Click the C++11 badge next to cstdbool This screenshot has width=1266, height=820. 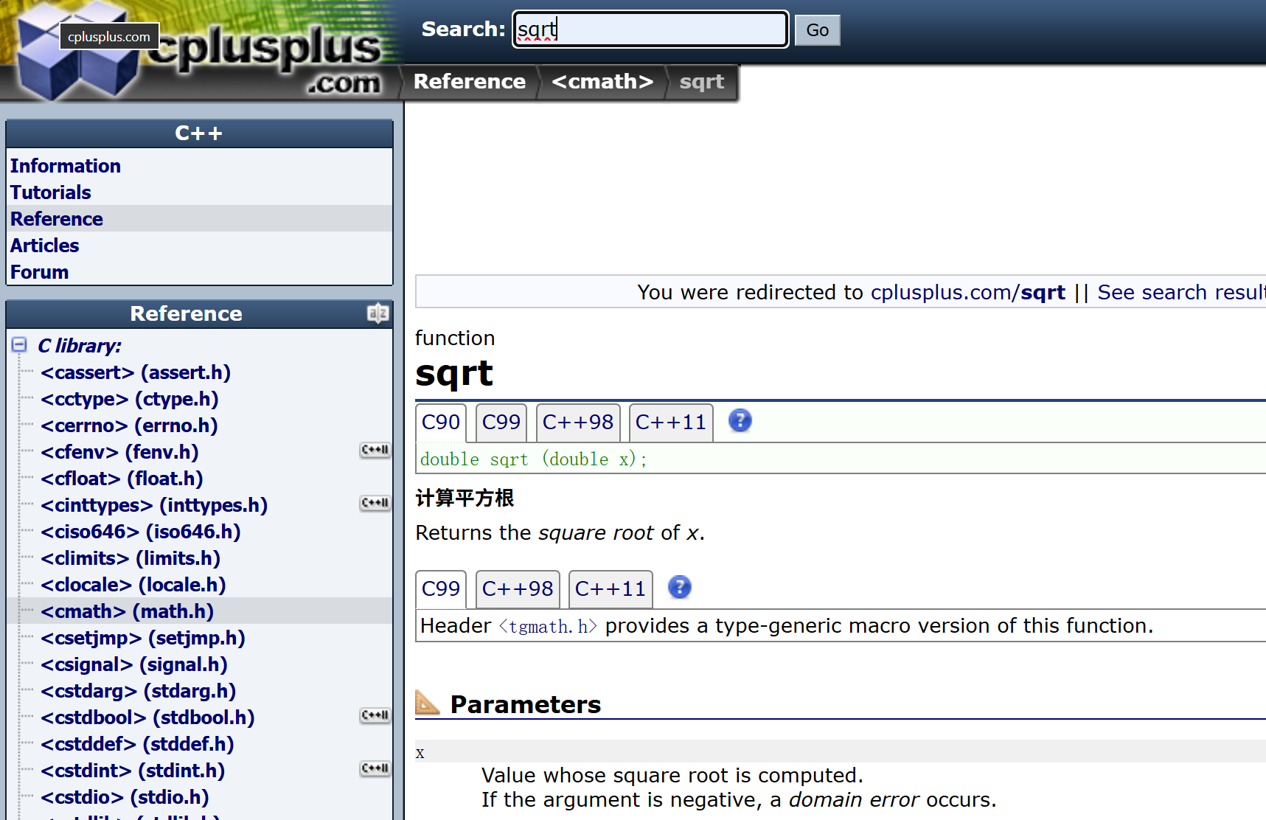coord(375,716)
